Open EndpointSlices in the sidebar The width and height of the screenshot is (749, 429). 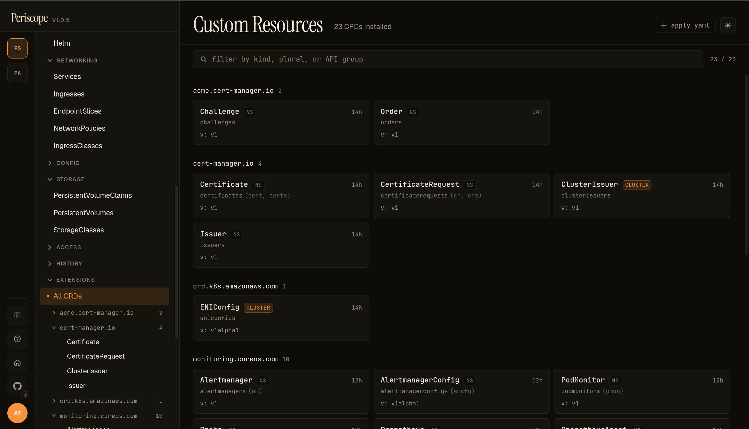[x=77, y=111]
